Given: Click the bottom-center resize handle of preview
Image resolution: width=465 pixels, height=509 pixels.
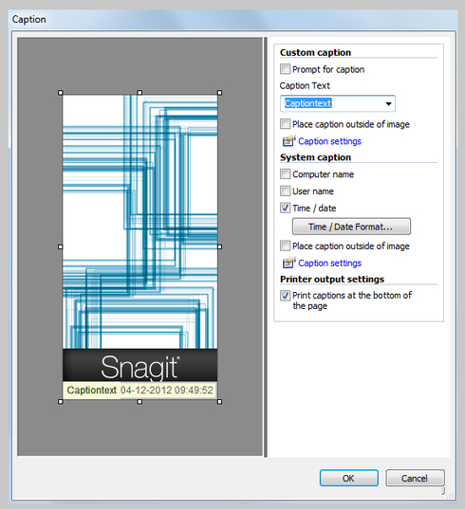Looking at the screenshot, I should (x=139, y=402).
